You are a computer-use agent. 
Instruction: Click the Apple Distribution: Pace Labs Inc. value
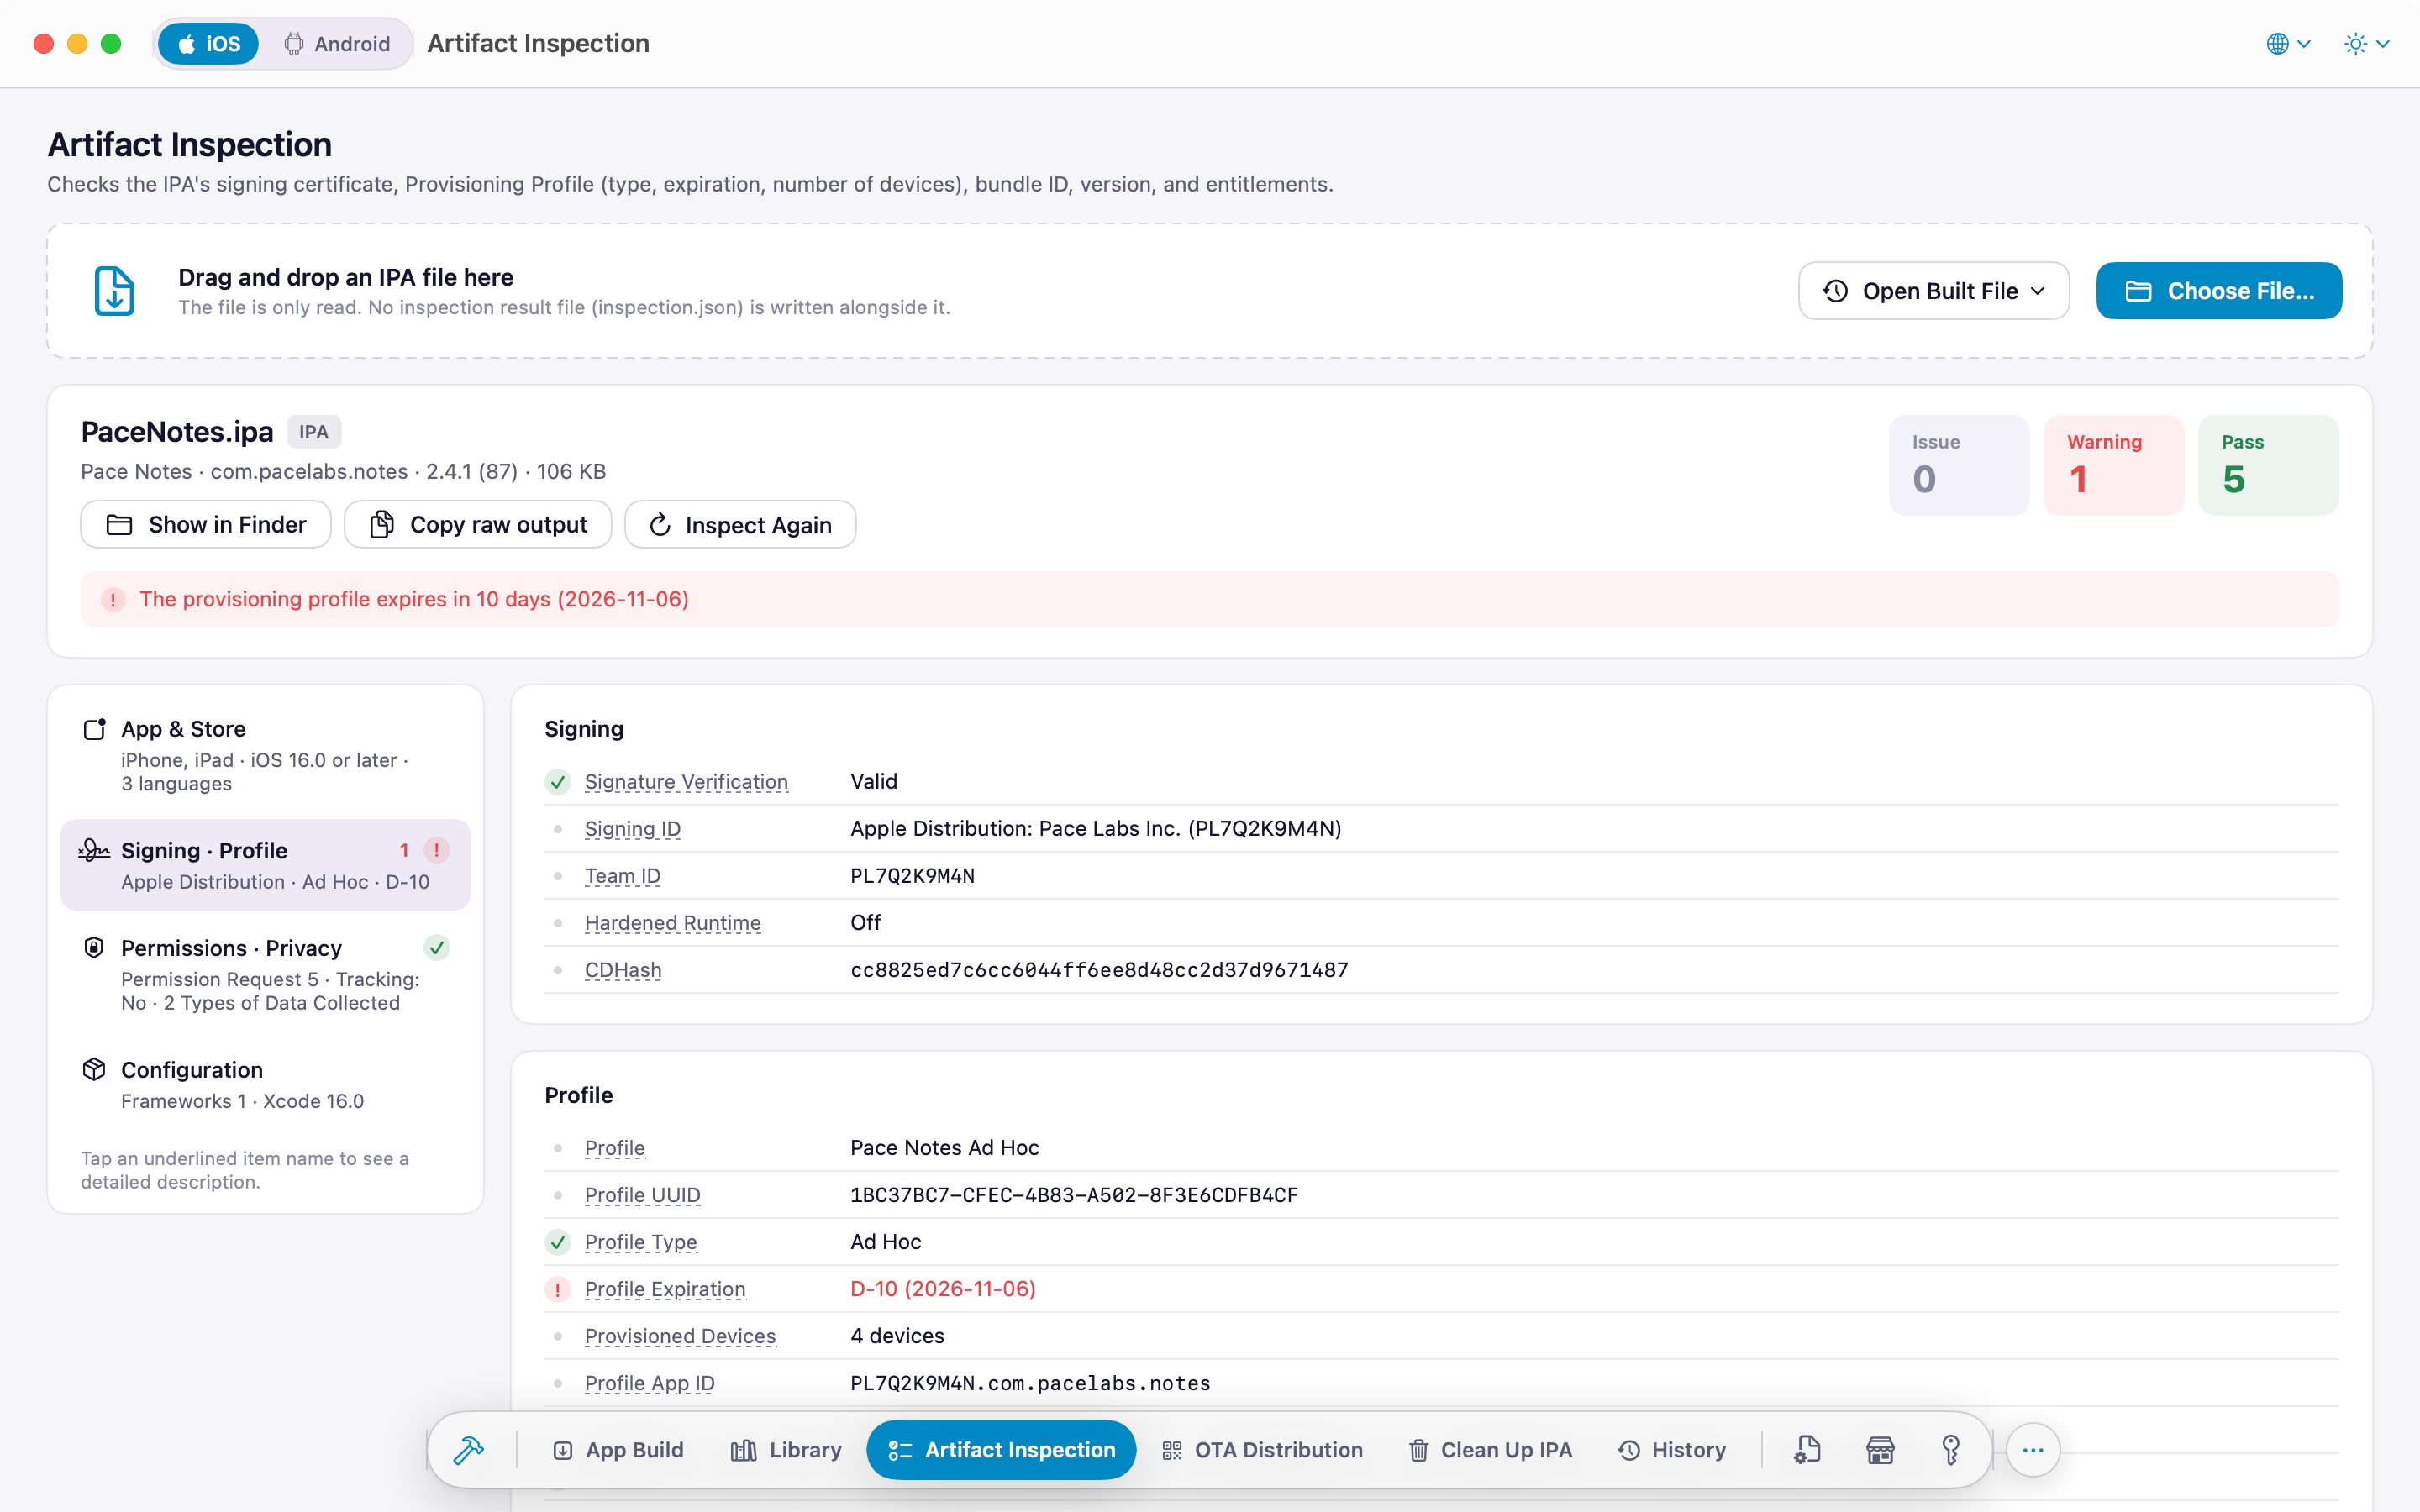point(1096,829)
